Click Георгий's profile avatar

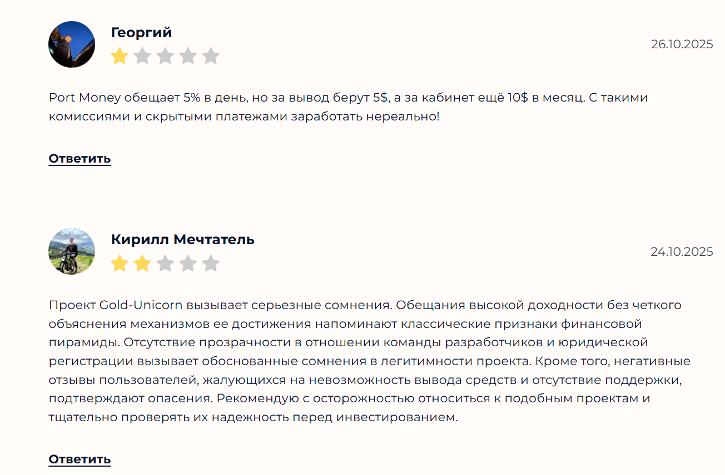pyautogui.click(x=71, y=44)
